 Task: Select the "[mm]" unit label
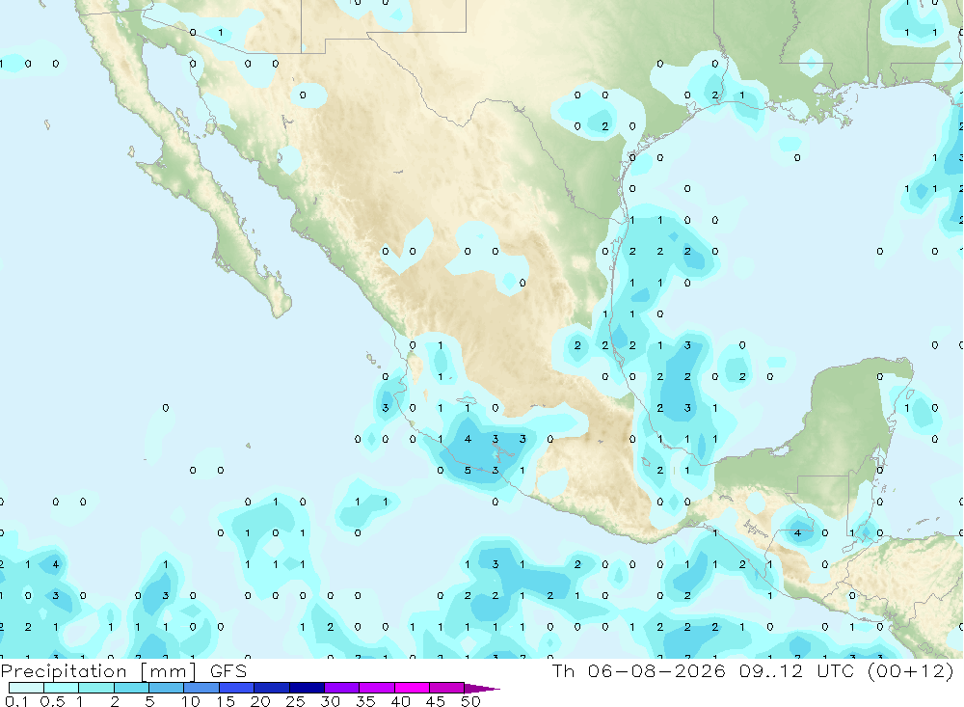click(168, 670)
